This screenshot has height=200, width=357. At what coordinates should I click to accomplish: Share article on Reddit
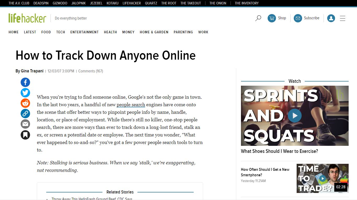click(x=25, y=103)
